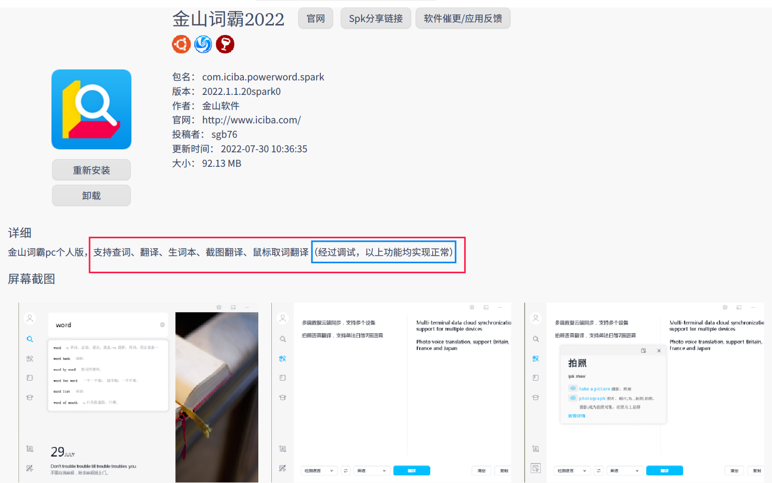Select the graduation cap study icon

(x=29, y=397)
